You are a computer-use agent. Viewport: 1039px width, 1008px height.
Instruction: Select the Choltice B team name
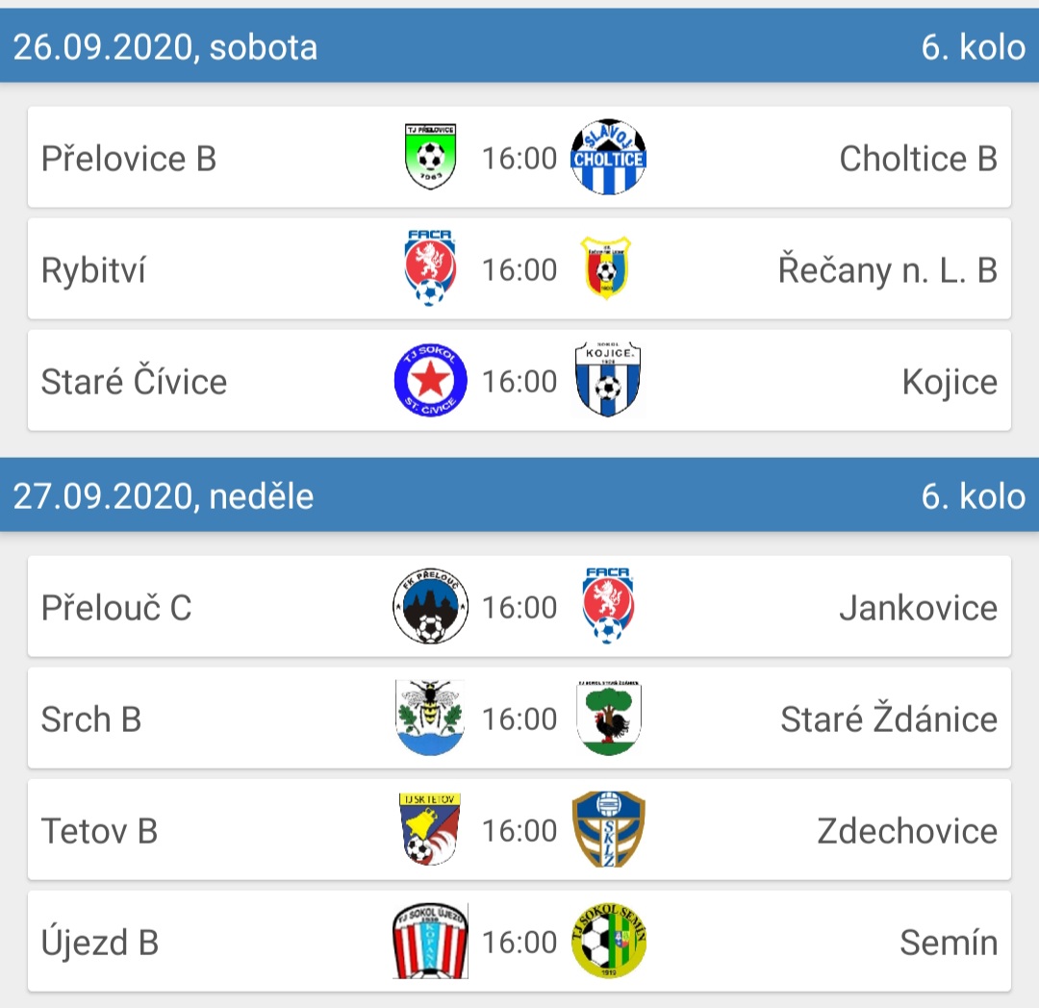918,159
